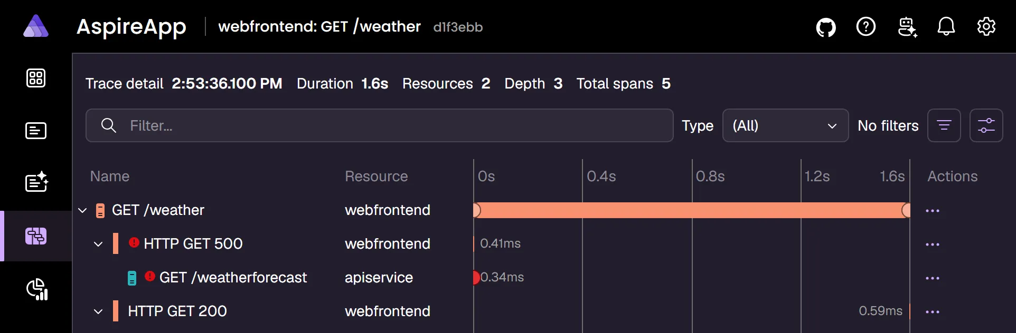
Task: Open the assistant icon beside the help icon
Action: pos(907,27)
